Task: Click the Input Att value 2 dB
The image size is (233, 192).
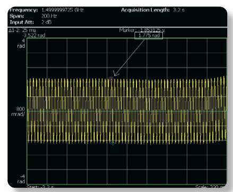Action: click(x=46, y=22)
